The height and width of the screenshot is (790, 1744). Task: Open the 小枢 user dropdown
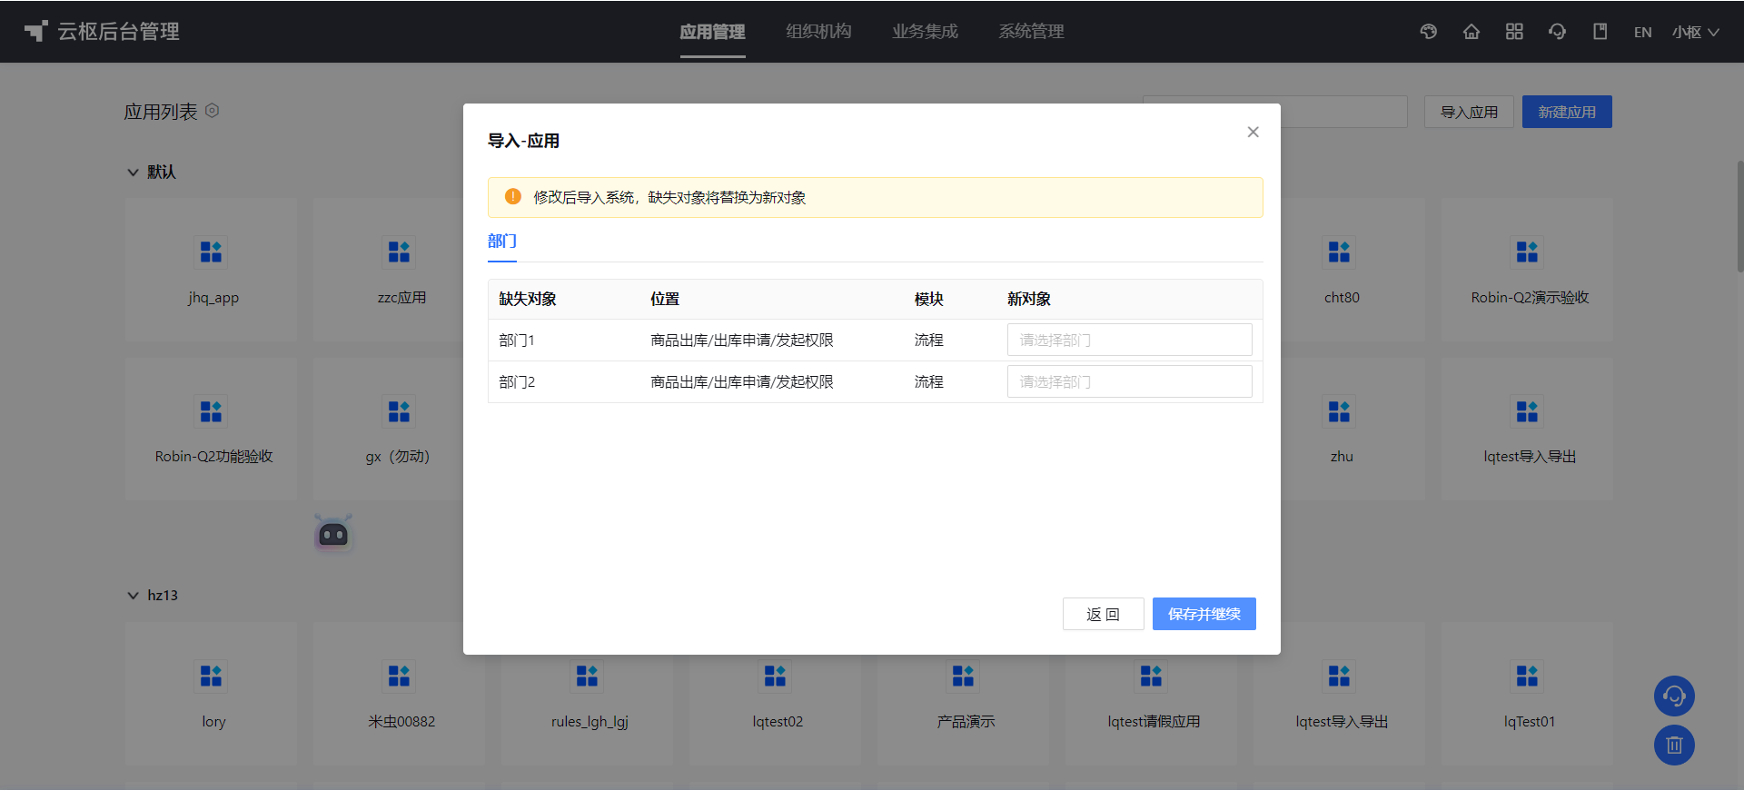tap(1695, 32)
